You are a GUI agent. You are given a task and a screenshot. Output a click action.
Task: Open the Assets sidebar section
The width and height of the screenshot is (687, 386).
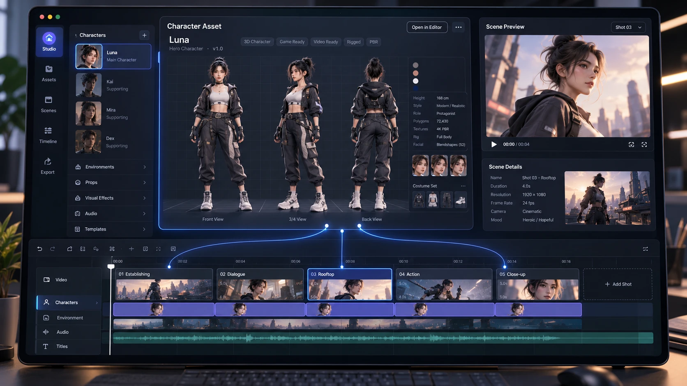(x=49, y=73)
